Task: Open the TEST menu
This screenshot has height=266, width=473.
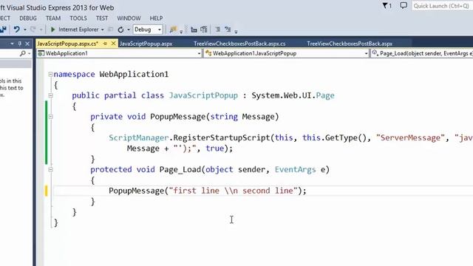Action: click(x=102, y=18)
